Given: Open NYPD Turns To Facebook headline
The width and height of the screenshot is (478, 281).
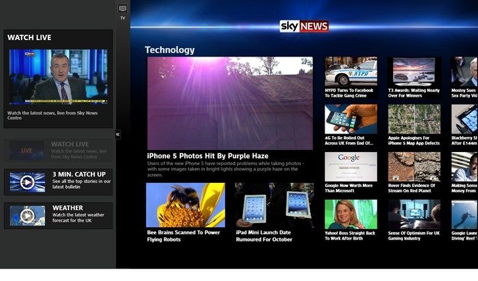Looking at the screenshot, I should tap(349, 93).
